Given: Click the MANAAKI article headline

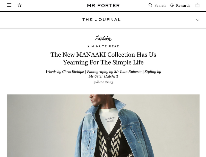Looking at the screenshot, I should [x=103, y=58].
